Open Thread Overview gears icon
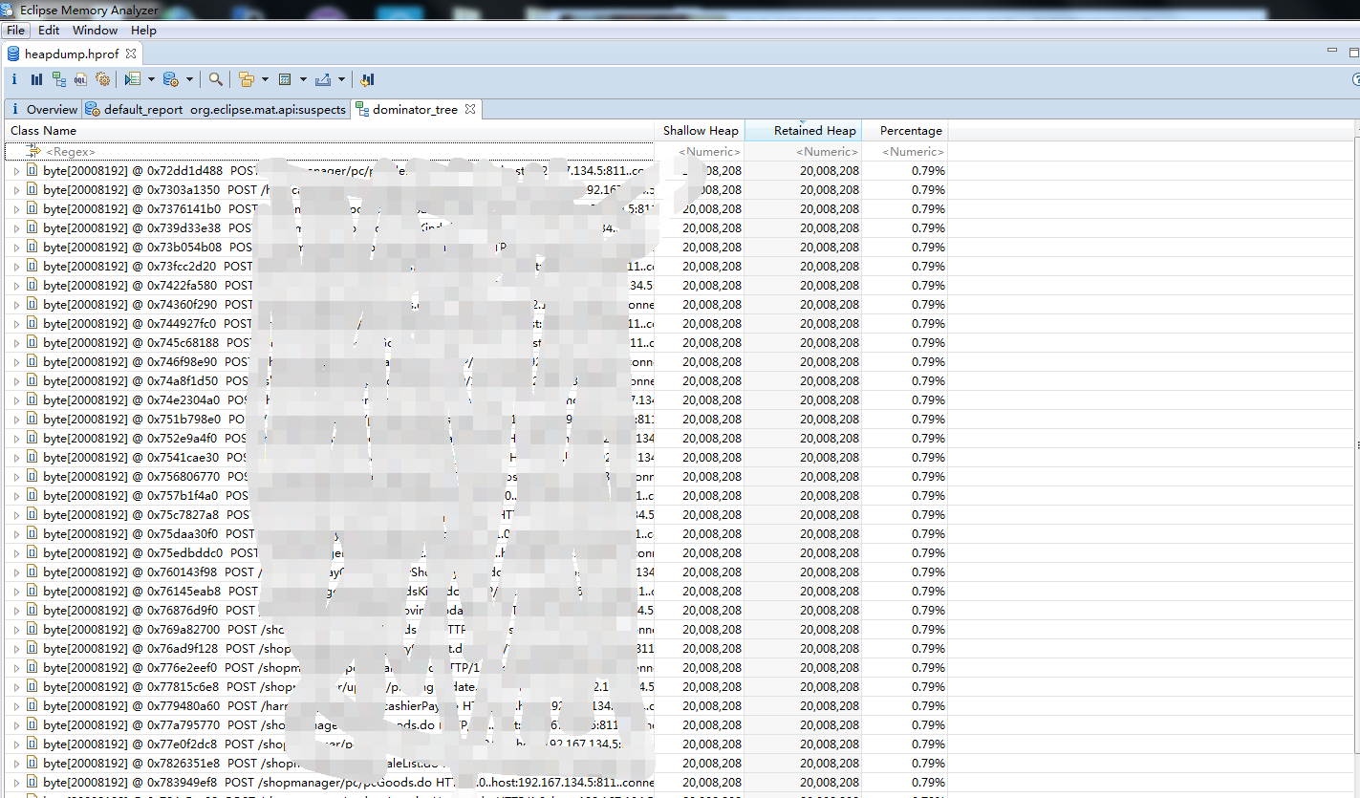This screenshot has height=798, width=1360. click(103, 79)
